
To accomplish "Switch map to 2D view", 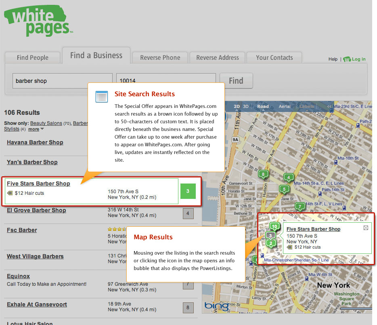I will [x=237, y=106].
